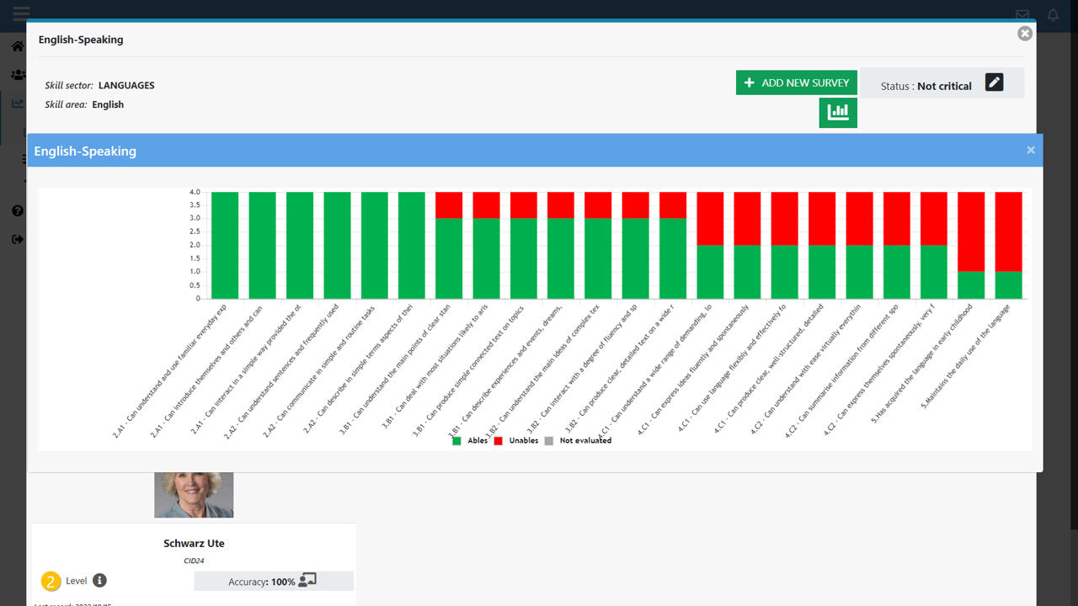
Task: Open the mail envelope icon
Action: pyautogui.click(x=1022, y=15)
